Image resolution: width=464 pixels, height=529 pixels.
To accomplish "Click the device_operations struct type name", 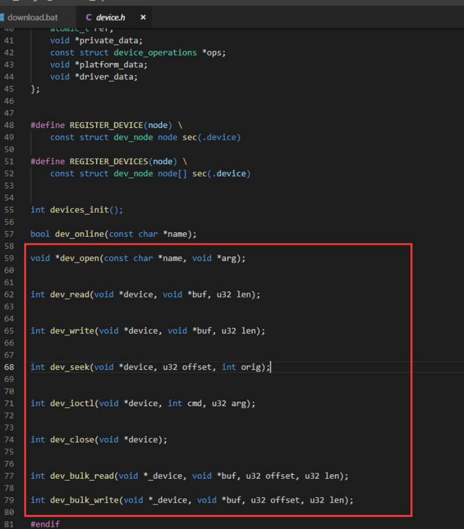I will [155, 53].
